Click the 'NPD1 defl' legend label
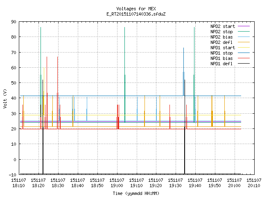The height and width of the screenshot is (197, 262). (x=221, y=64)
